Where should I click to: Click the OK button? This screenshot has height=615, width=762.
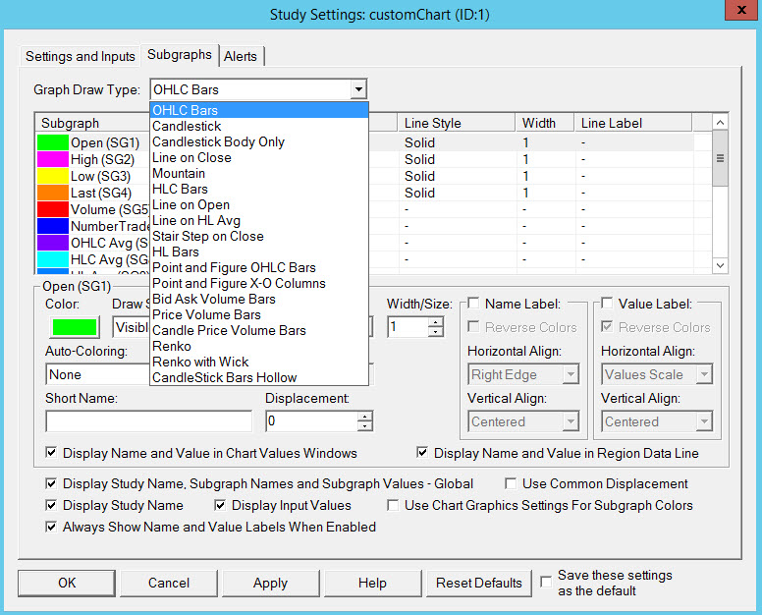(x=67, y=583)
